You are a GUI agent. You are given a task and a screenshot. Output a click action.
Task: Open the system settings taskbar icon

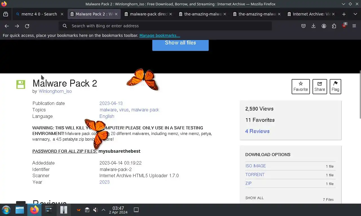[49, 210]
